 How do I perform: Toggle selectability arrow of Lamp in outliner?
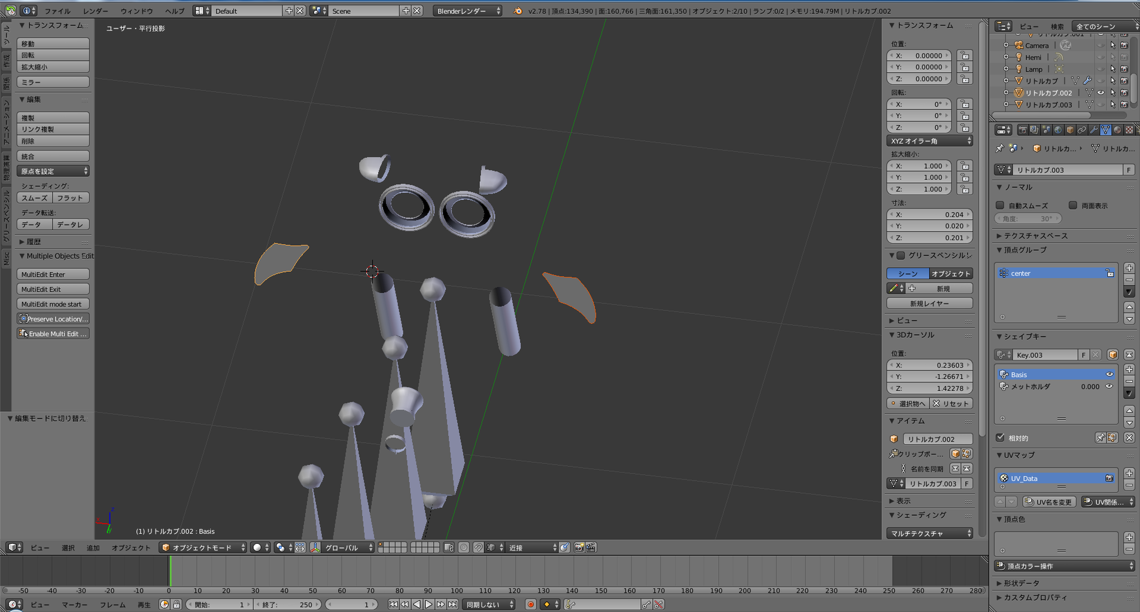click(x=1112, y=69)
